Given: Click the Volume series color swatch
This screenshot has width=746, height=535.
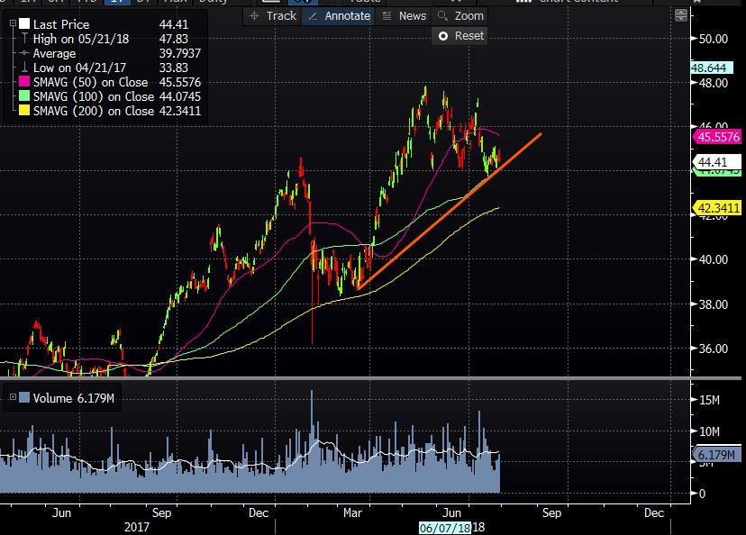Looking at the screenshot, I should pyautogui.click(x=24, y=397).
